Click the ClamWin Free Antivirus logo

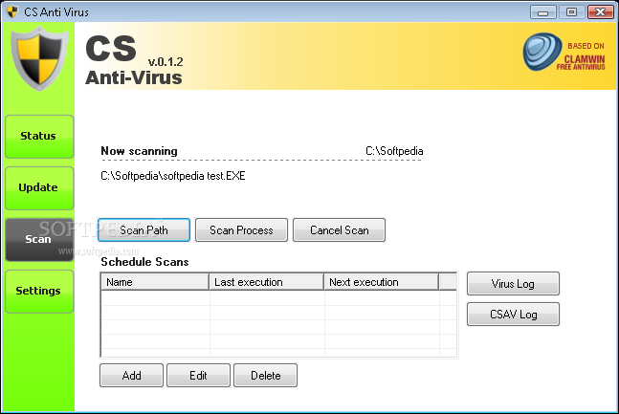point(564,52)
